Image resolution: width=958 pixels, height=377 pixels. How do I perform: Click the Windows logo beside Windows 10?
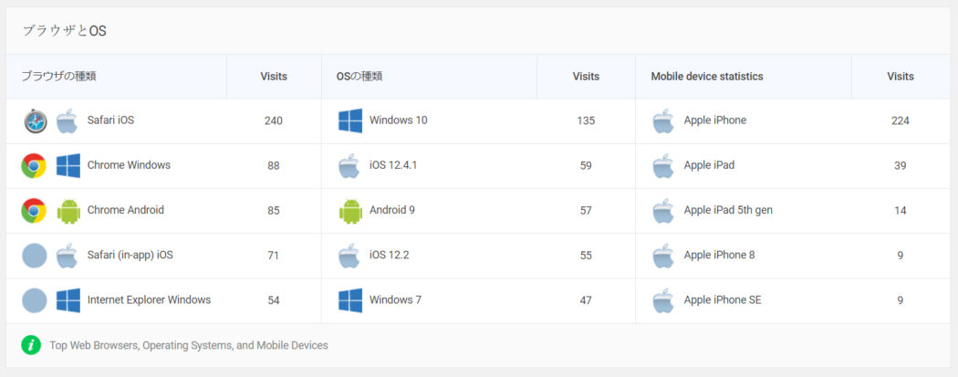click(350, 121)
